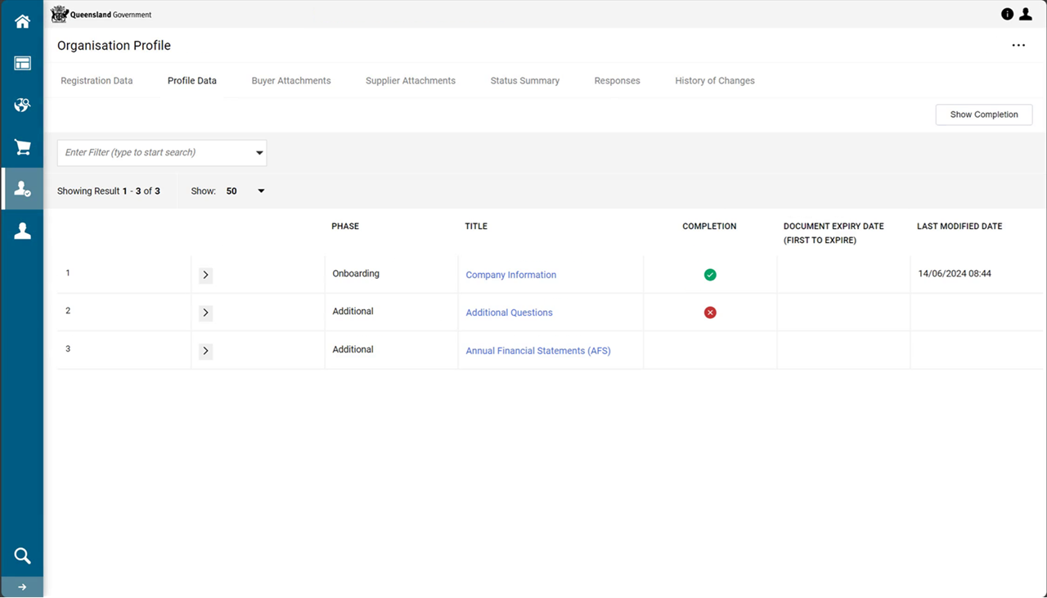Expand the Company Information row chevron
Image resolution: width=1047 pixels, height=598 pixels.
pos(204,274)
